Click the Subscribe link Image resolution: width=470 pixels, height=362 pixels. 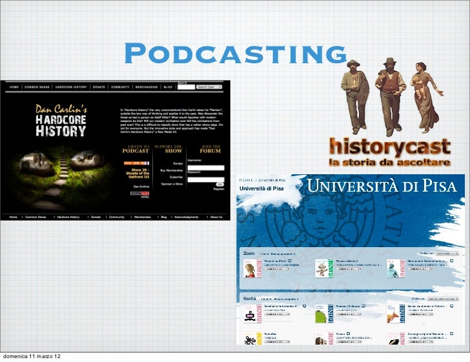(x=176, y=177)
